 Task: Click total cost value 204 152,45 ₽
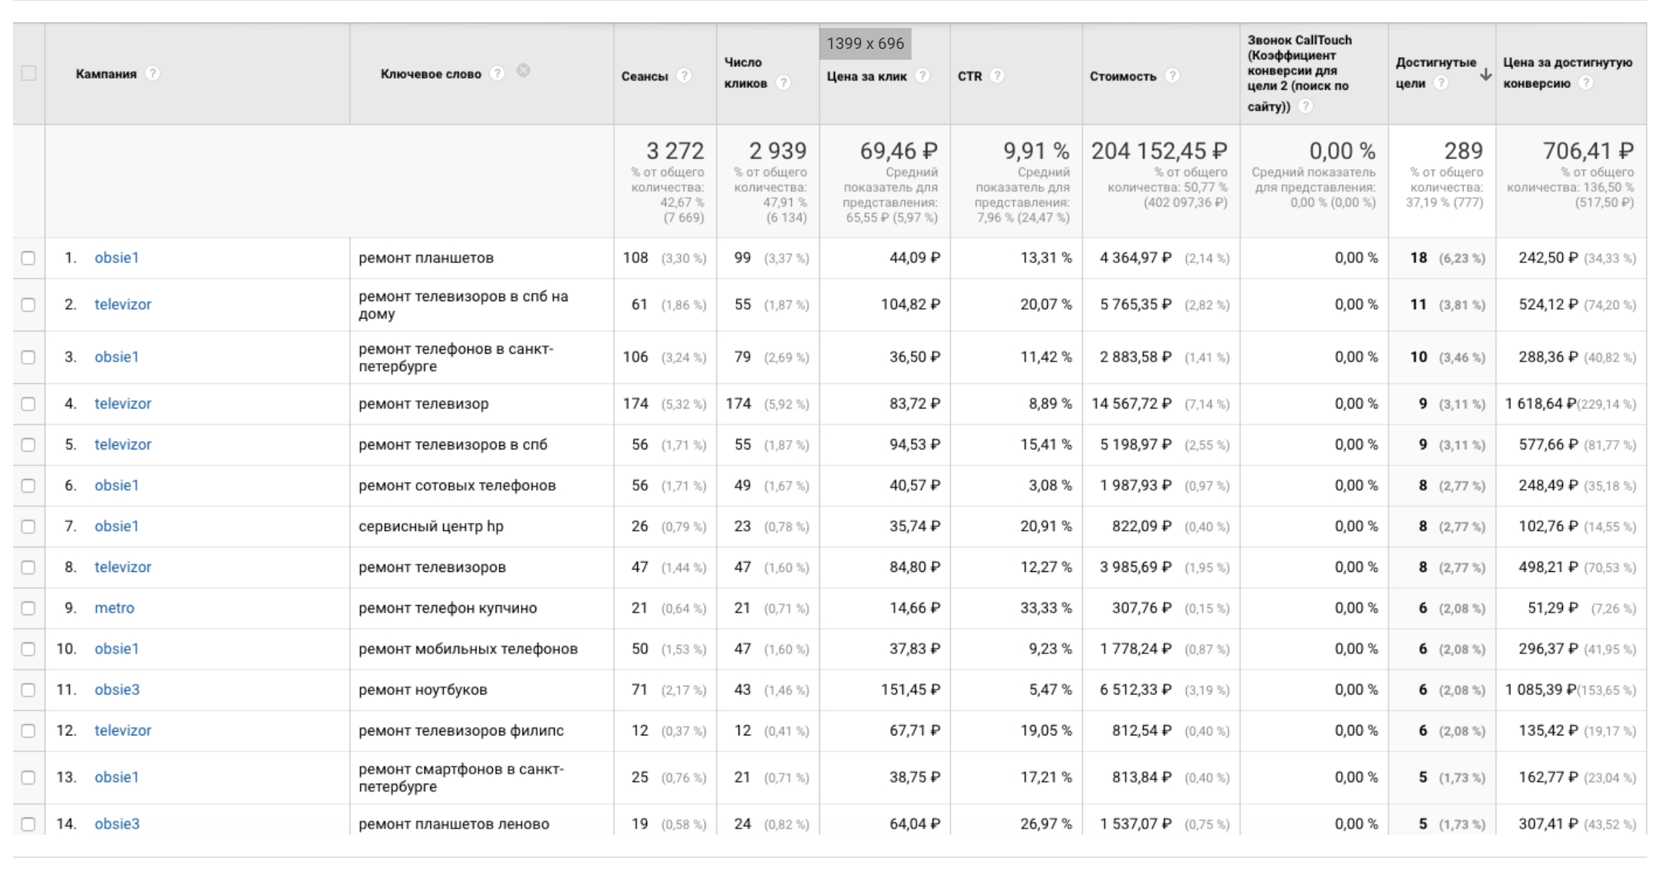click(1159, 151)
